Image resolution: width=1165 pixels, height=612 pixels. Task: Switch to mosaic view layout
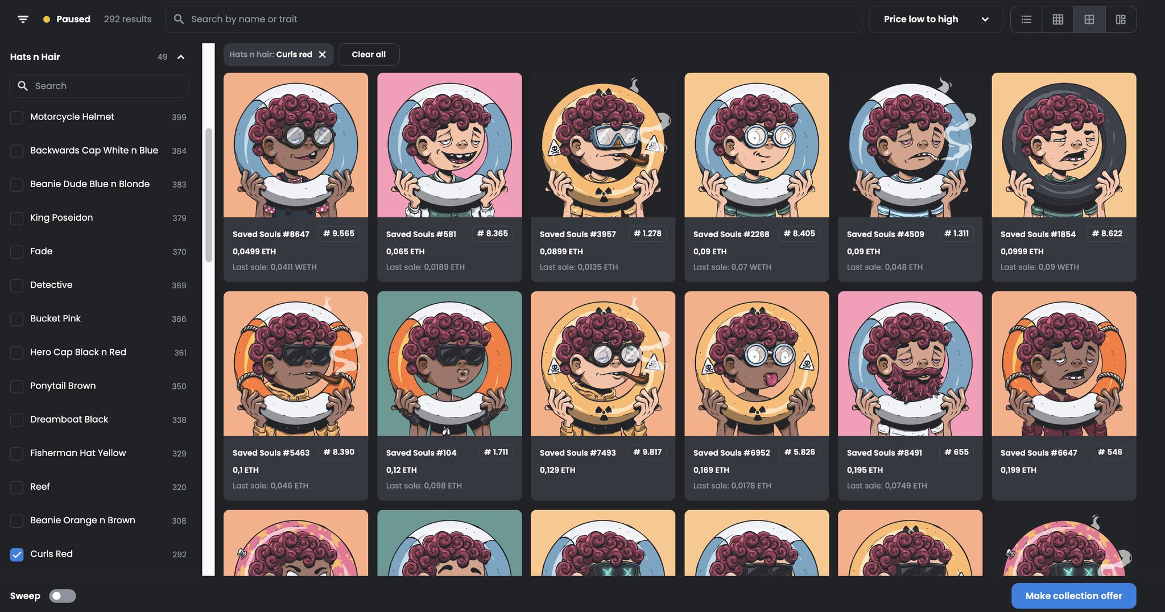(x=1120, y=19)
